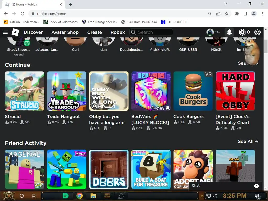Click the page vertical scrollbar thumb
This screenshot has width=268, height=201.
[266, 46]
